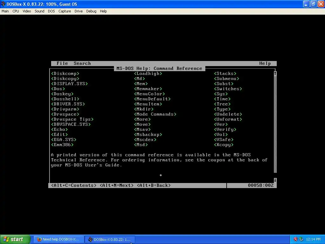
Task: Open the <Dos> help topic
Action: [x=58, y=89]
